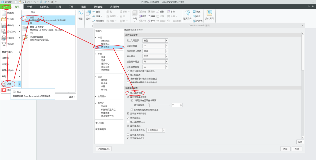The width and height of the screenshot is (316, 160).
Task: Toggle 显示基准轴 checkbox
Action: (128, 118)
